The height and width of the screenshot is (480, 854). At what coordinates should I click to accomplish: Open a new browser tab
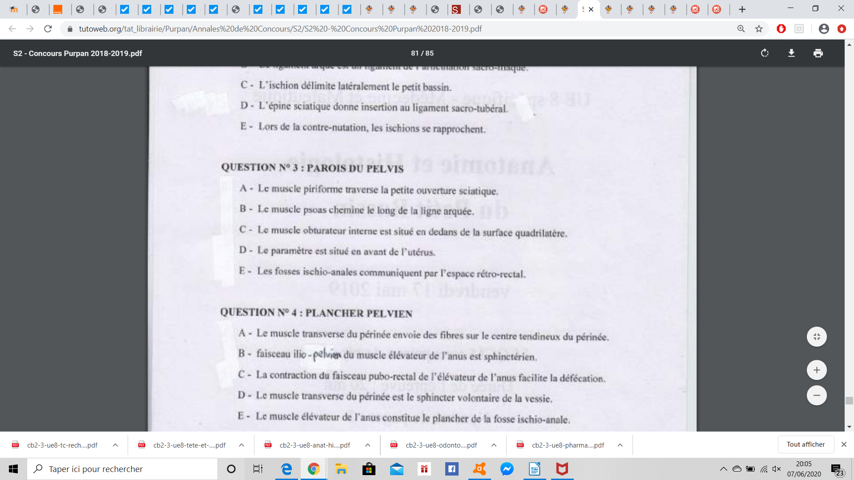click(742, 9)
